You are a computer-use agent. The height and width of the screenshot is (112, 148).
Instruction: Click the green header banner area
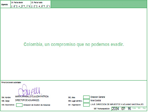click(99, 4)
